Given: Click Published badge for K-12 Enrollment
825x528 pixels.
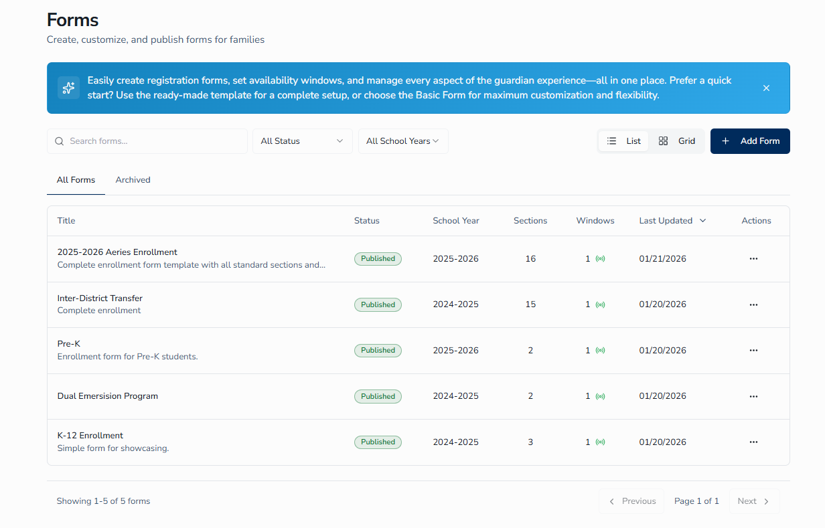Looking at the screenshot, I should (x=378, y=442).
